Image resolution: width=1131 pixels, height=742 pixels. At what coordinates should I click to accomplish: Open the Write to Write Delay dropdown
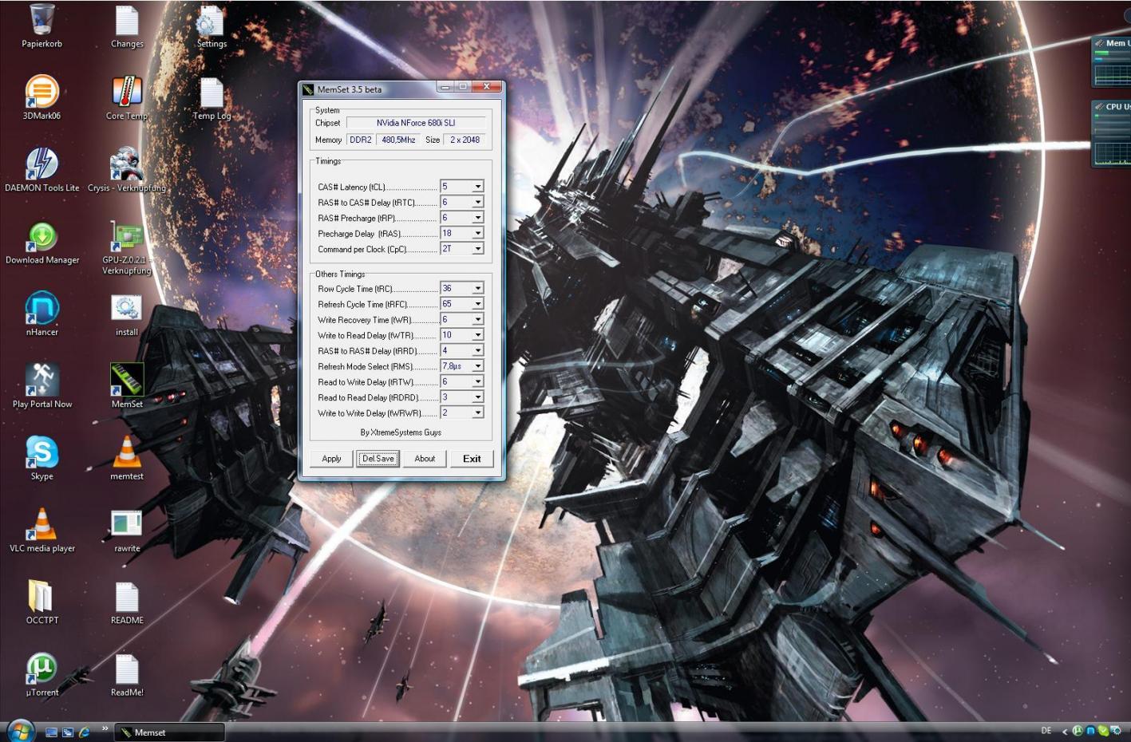pos(461,412)
